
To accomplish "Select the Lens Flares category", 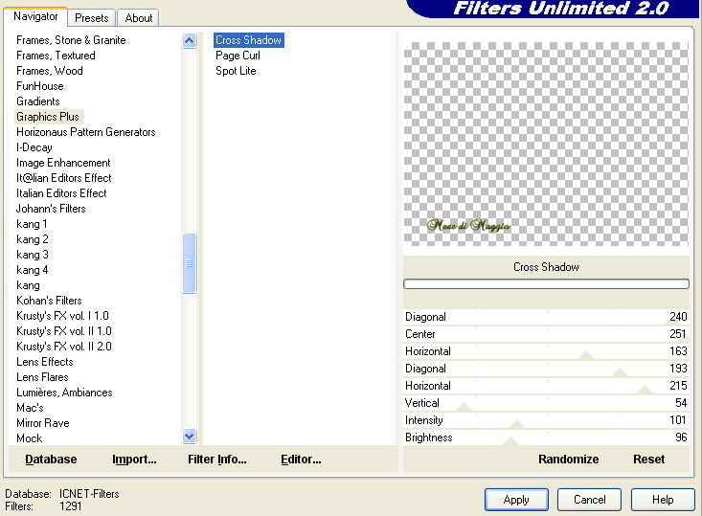I will click(42, 377).
